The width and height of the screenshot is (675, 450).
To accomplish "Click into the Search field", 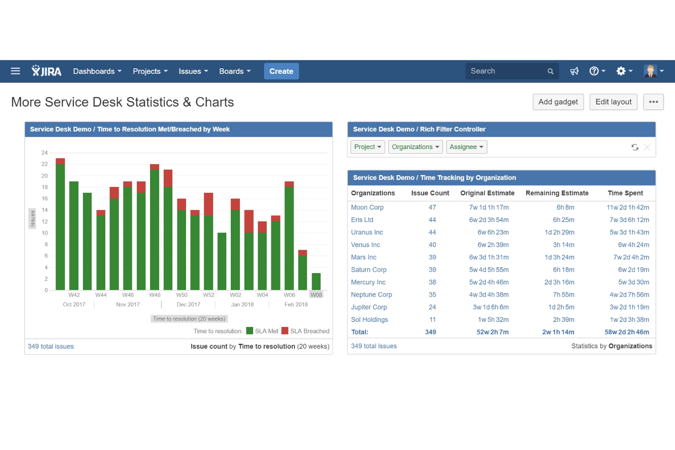I will click(502, 71).
